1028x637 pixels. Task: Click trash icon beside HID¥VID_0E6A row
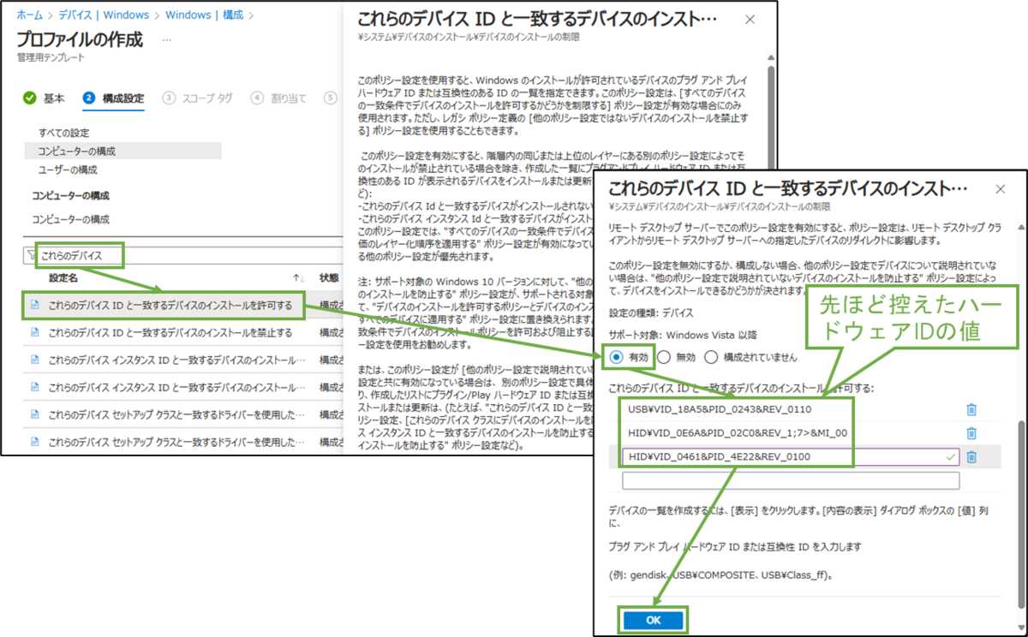coord(971,434)
